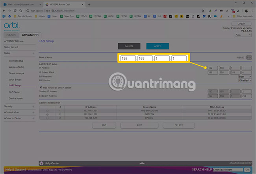
Task: Toggle Use Router as DHCP Server checkbox
Action: click(41, 87)
